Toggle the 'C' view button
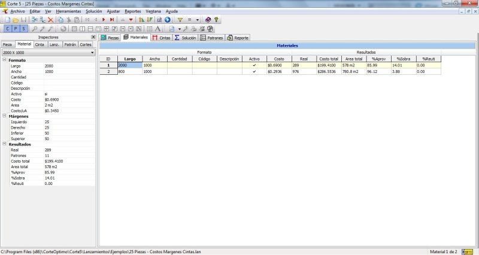Viewport: 479px width, 255px height. click(7, 28)
